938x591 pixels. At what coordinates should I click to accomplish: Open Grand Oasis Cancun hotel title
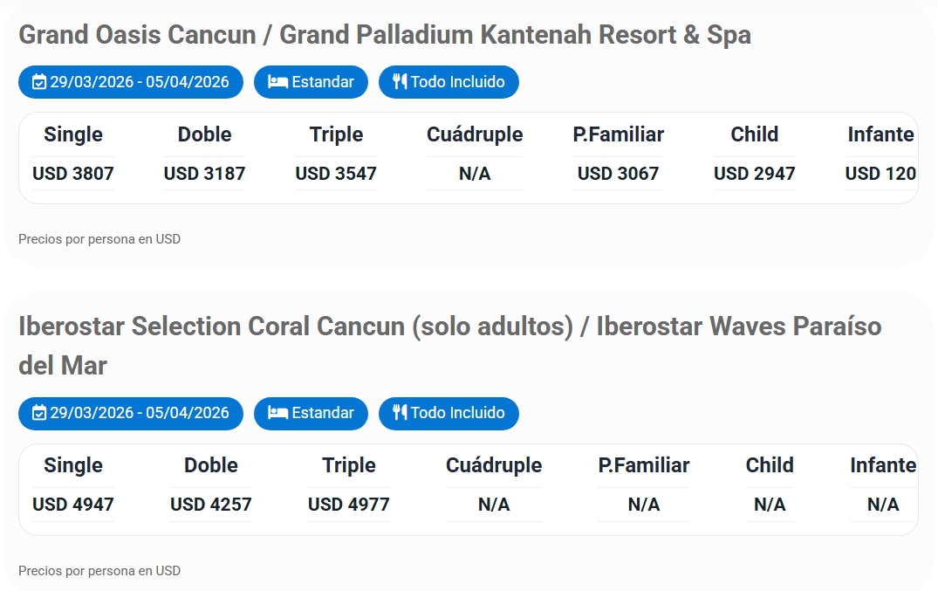pyautogui.click(x=384, y=35)
